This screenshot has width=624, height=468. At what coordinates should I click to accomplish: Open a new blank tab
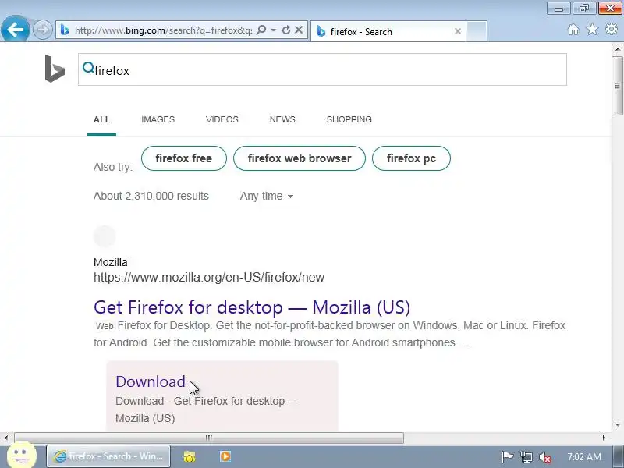477,31
